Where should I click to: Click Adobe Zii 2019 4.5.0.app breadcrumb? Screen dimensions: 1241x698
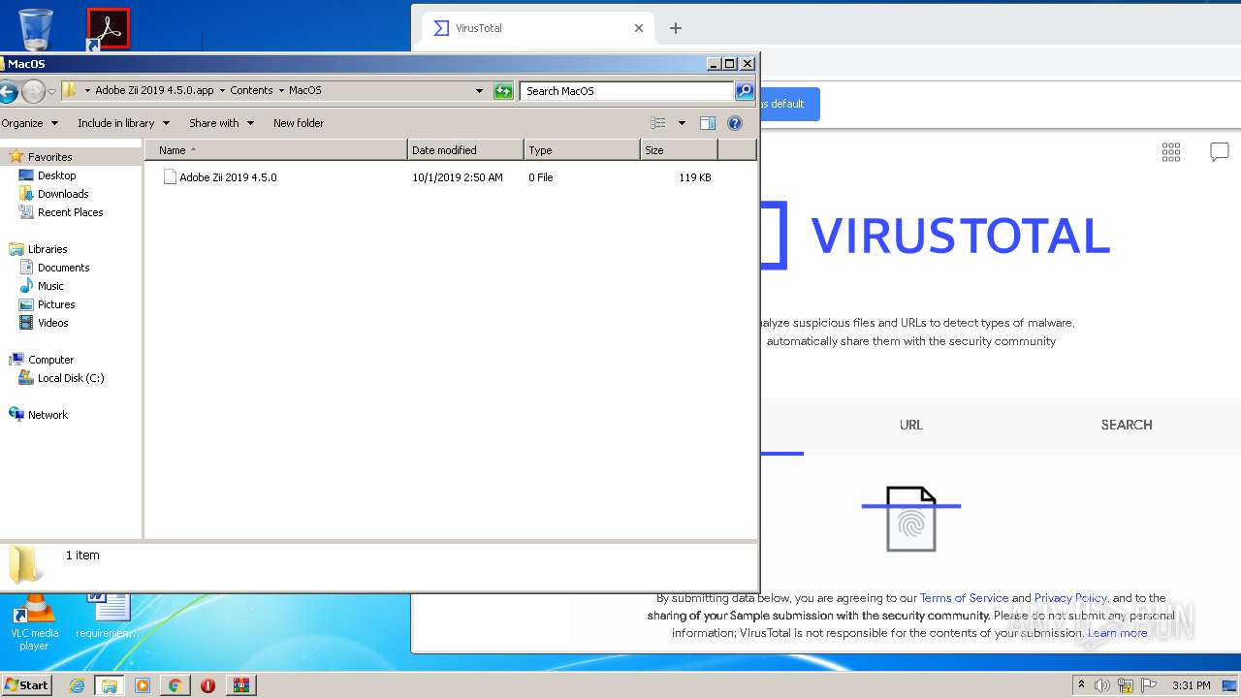(154, 90)
